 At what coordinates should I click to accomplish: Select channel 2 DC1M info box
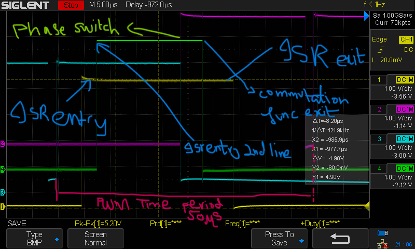point(392,117)
